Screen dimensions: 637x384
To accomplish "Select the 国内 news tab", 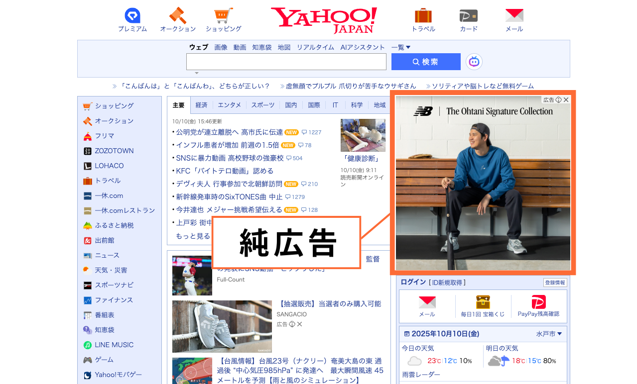I will click(x=291, y=105).
